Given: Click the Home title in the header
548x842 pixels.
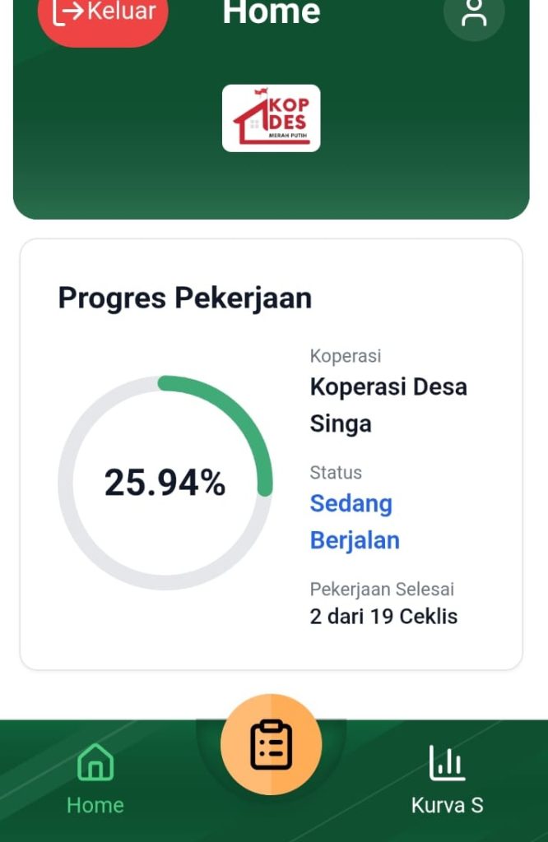Looking at the screenshot, I should (271, 12).
